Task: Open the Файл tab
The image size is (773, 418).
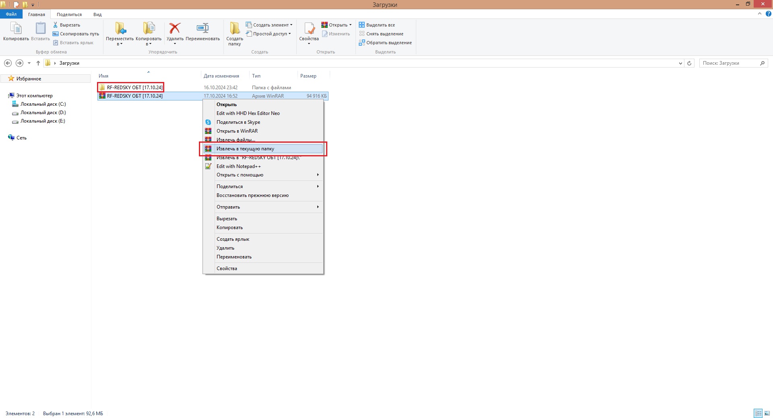Action: pos(11,14)
